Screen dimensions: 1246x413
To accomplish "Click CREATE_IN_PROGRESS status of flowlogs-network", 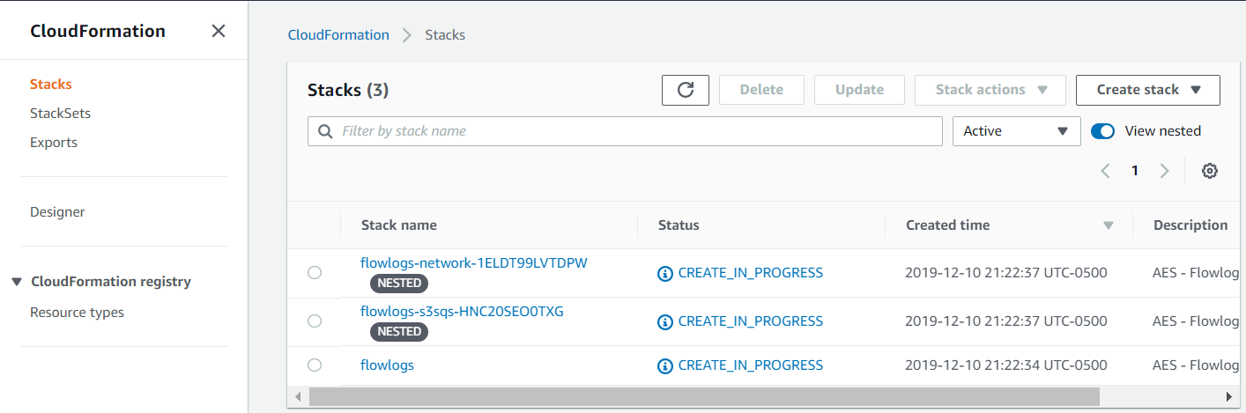I will 750,273.
